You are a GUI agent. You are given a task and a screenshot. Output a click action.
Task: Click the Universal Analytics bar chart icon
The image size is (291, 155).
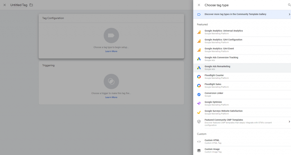tap(199, 32)
